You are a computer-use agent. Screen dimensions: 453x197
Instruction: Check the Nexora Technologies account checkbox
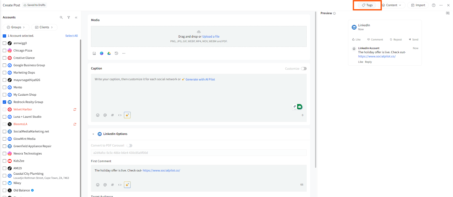5,154
